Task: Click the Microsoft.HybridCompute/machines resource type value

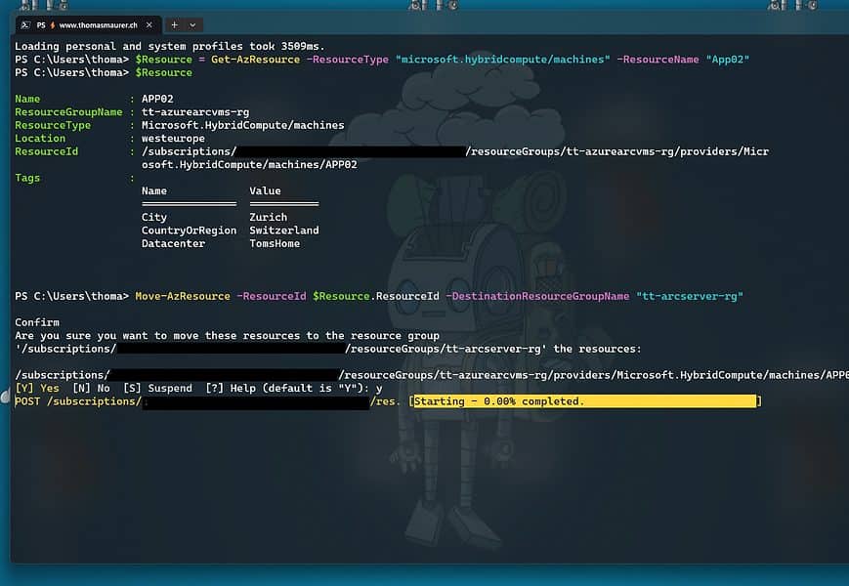Action: click(242, 125)
